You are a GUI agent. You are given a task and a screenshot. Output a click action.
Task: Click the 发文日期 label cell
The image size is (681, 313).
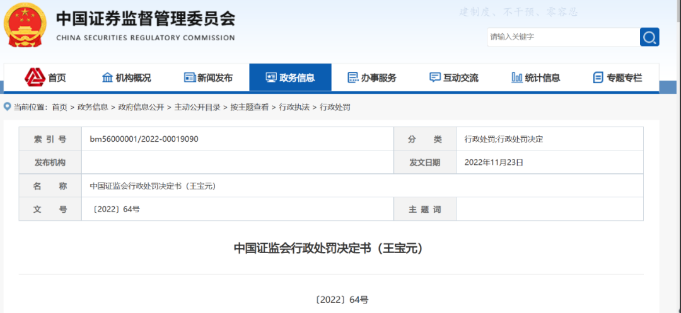[425, 162]
